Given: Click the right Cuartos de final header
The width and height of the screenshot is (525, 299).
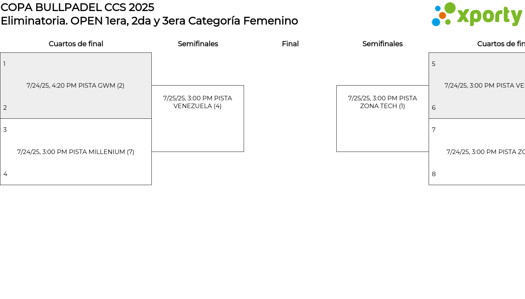Looking at the screenshot, I should tap(501, 44).
